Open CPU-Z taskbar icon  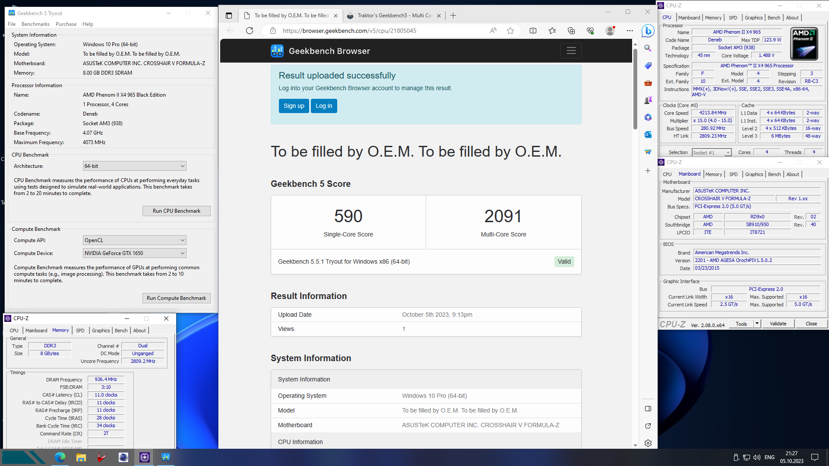point(145,457)
